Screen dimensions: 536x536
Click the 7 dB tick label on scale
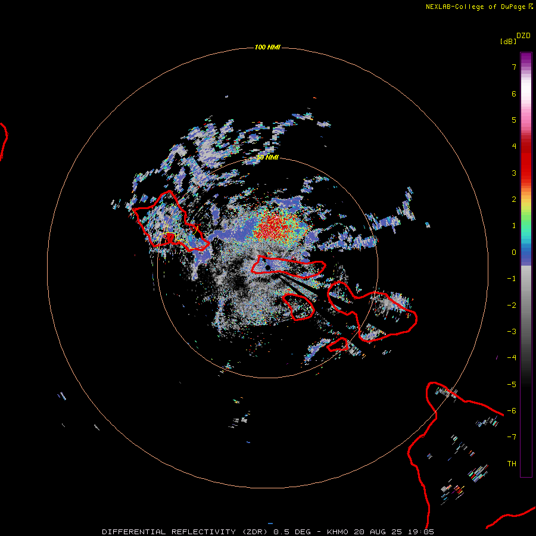pyautogui.click(x=514, y=67)
